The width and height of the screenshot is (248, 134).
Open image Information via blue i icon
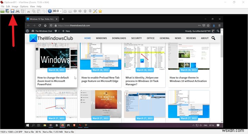50,11
